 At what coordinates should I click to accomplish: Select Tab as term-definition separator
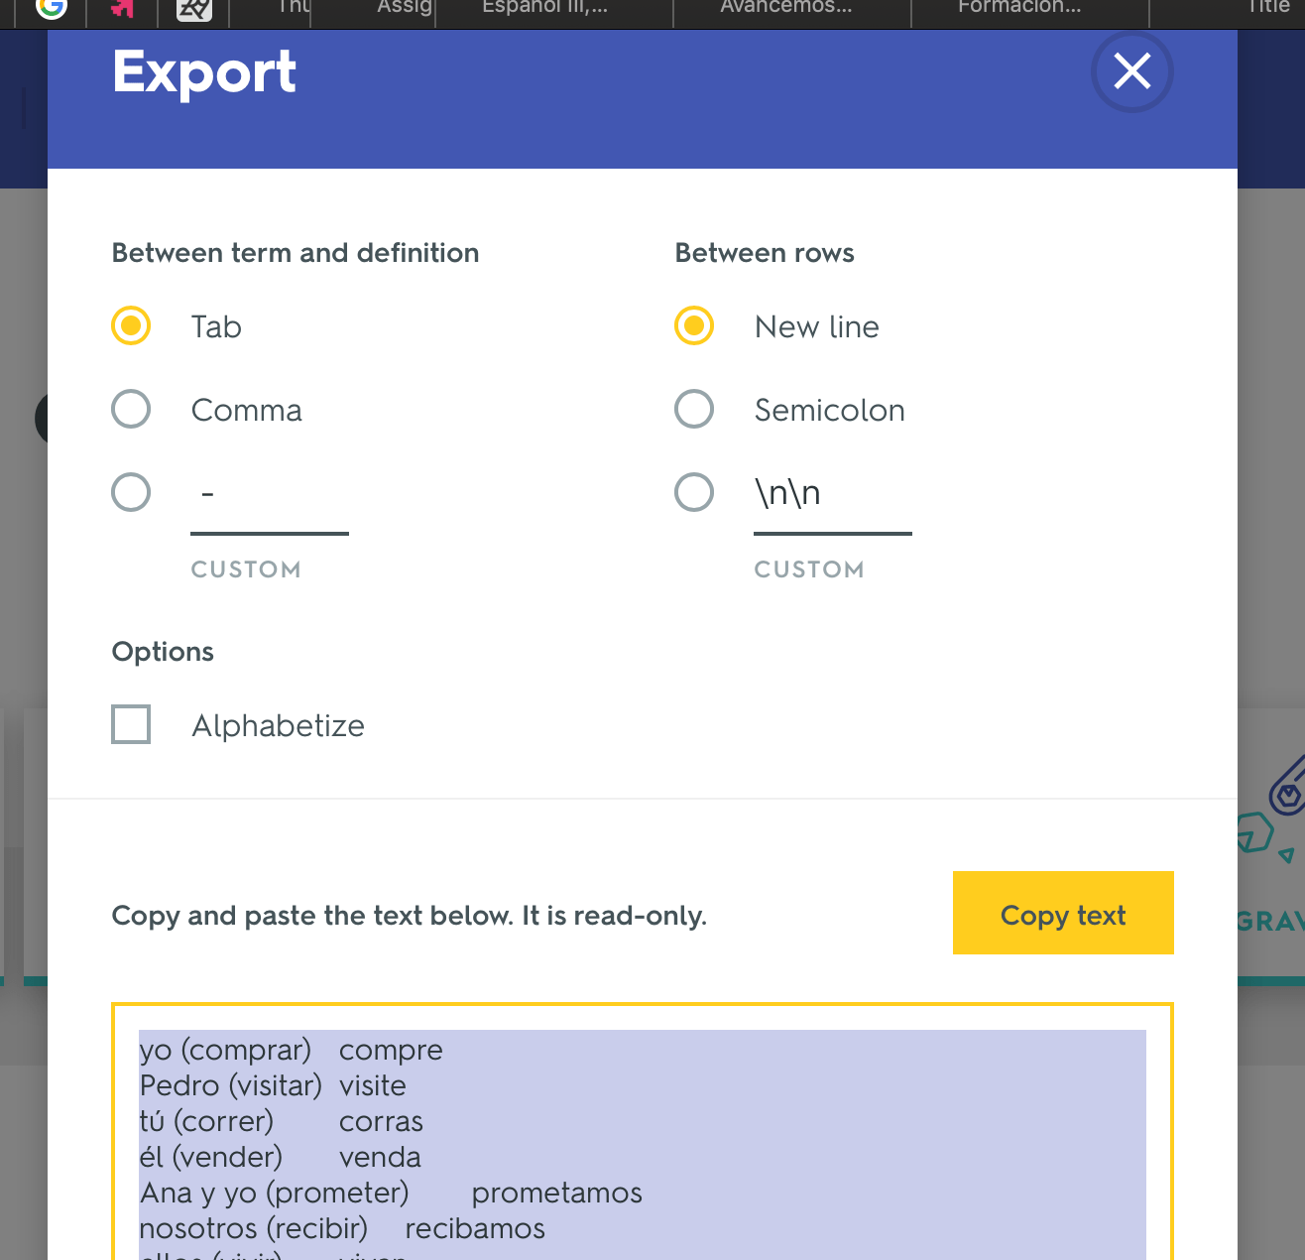[130, 325]
